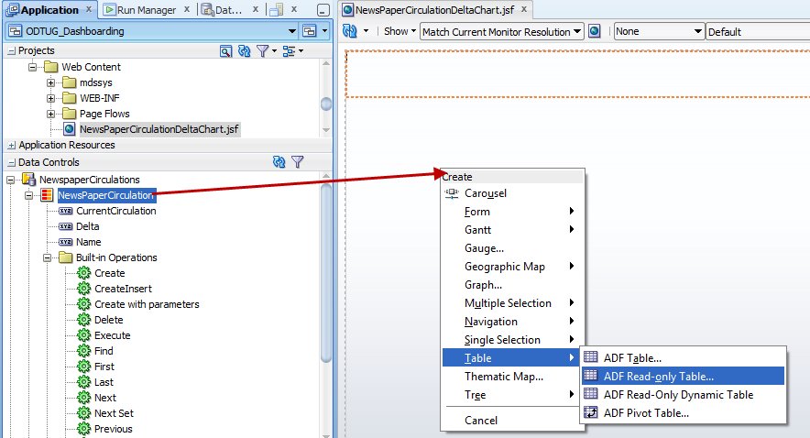Screen dimensions: 810x438
Task: Open the Projects filter funnel icon
Action: [x=262, y=51]
